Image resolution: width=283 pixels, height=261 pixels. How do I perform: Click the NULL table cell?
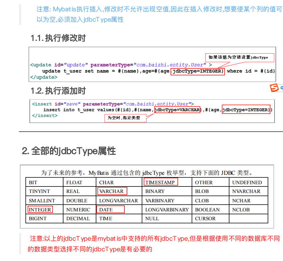167,218
